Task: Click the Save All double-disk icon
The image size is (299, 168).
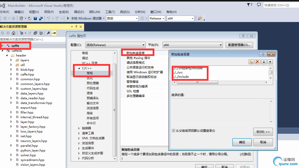Action: 41,18
